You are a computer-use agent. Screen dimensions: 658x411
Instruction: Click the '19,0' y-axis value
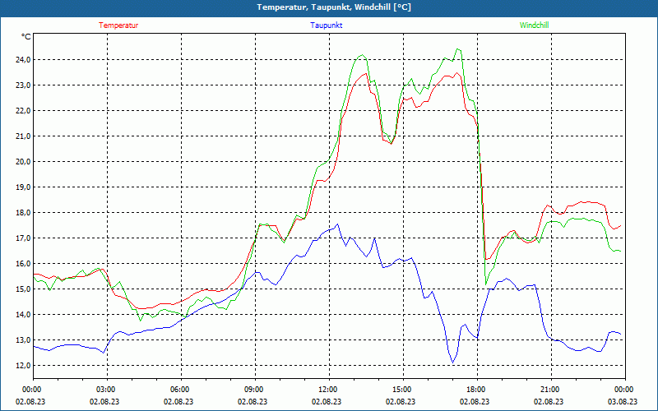[23, 187]
